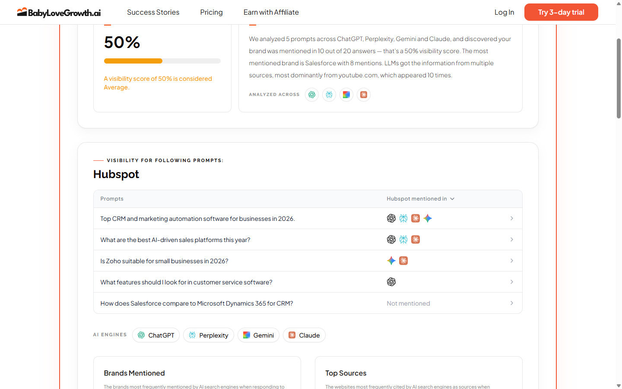Image resolution: width=622 pixels, height=389 pixels.
Task: Select 'best AI-driven sales platforms' prompt text
Action: click(x=175, y=240)
